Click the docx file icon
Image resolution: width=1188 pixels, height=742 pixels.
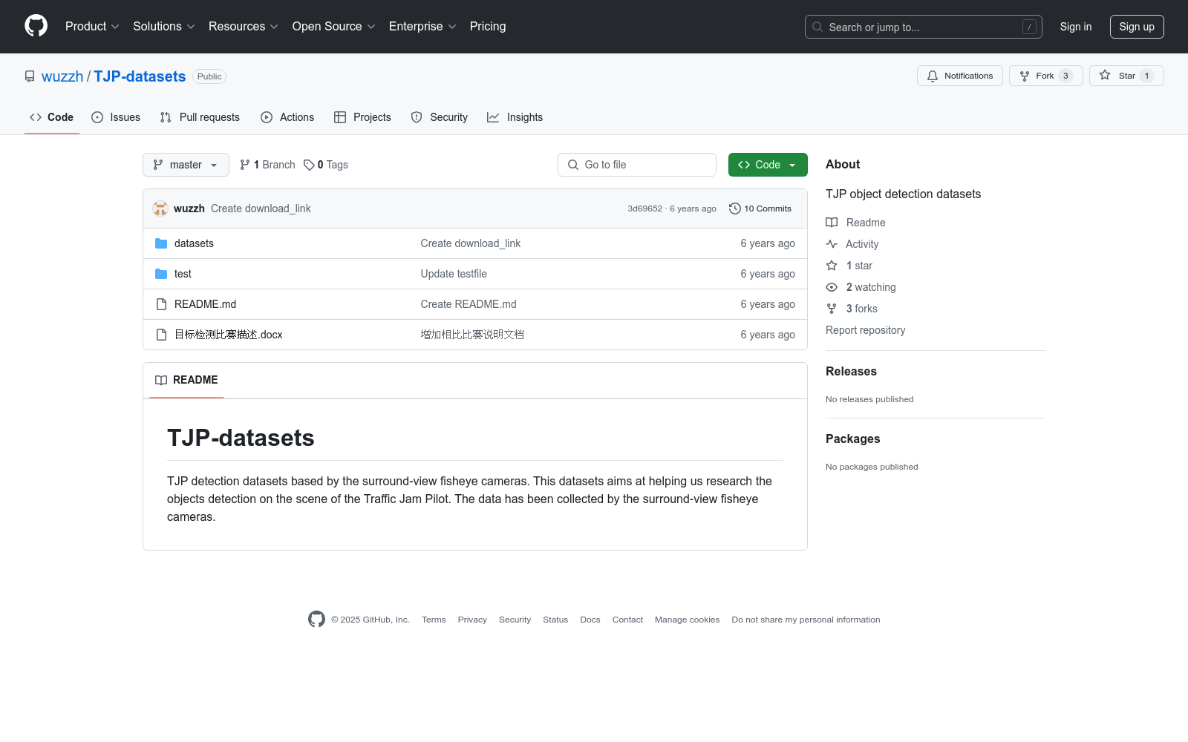tap(161, 335)
